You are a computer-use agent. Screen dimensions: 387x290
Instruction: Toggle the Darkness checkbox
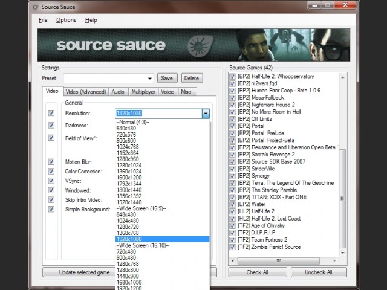coord(51,125)
